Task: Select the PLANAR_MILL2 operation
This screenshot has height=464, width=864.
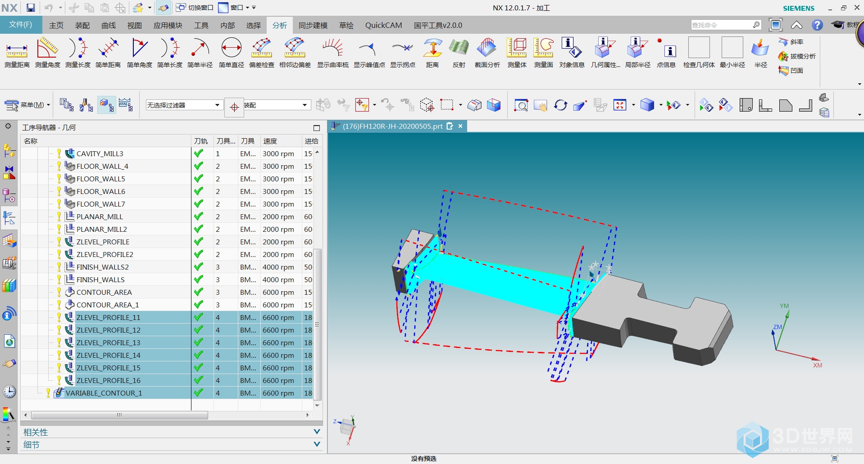Action: coord(102,229)
